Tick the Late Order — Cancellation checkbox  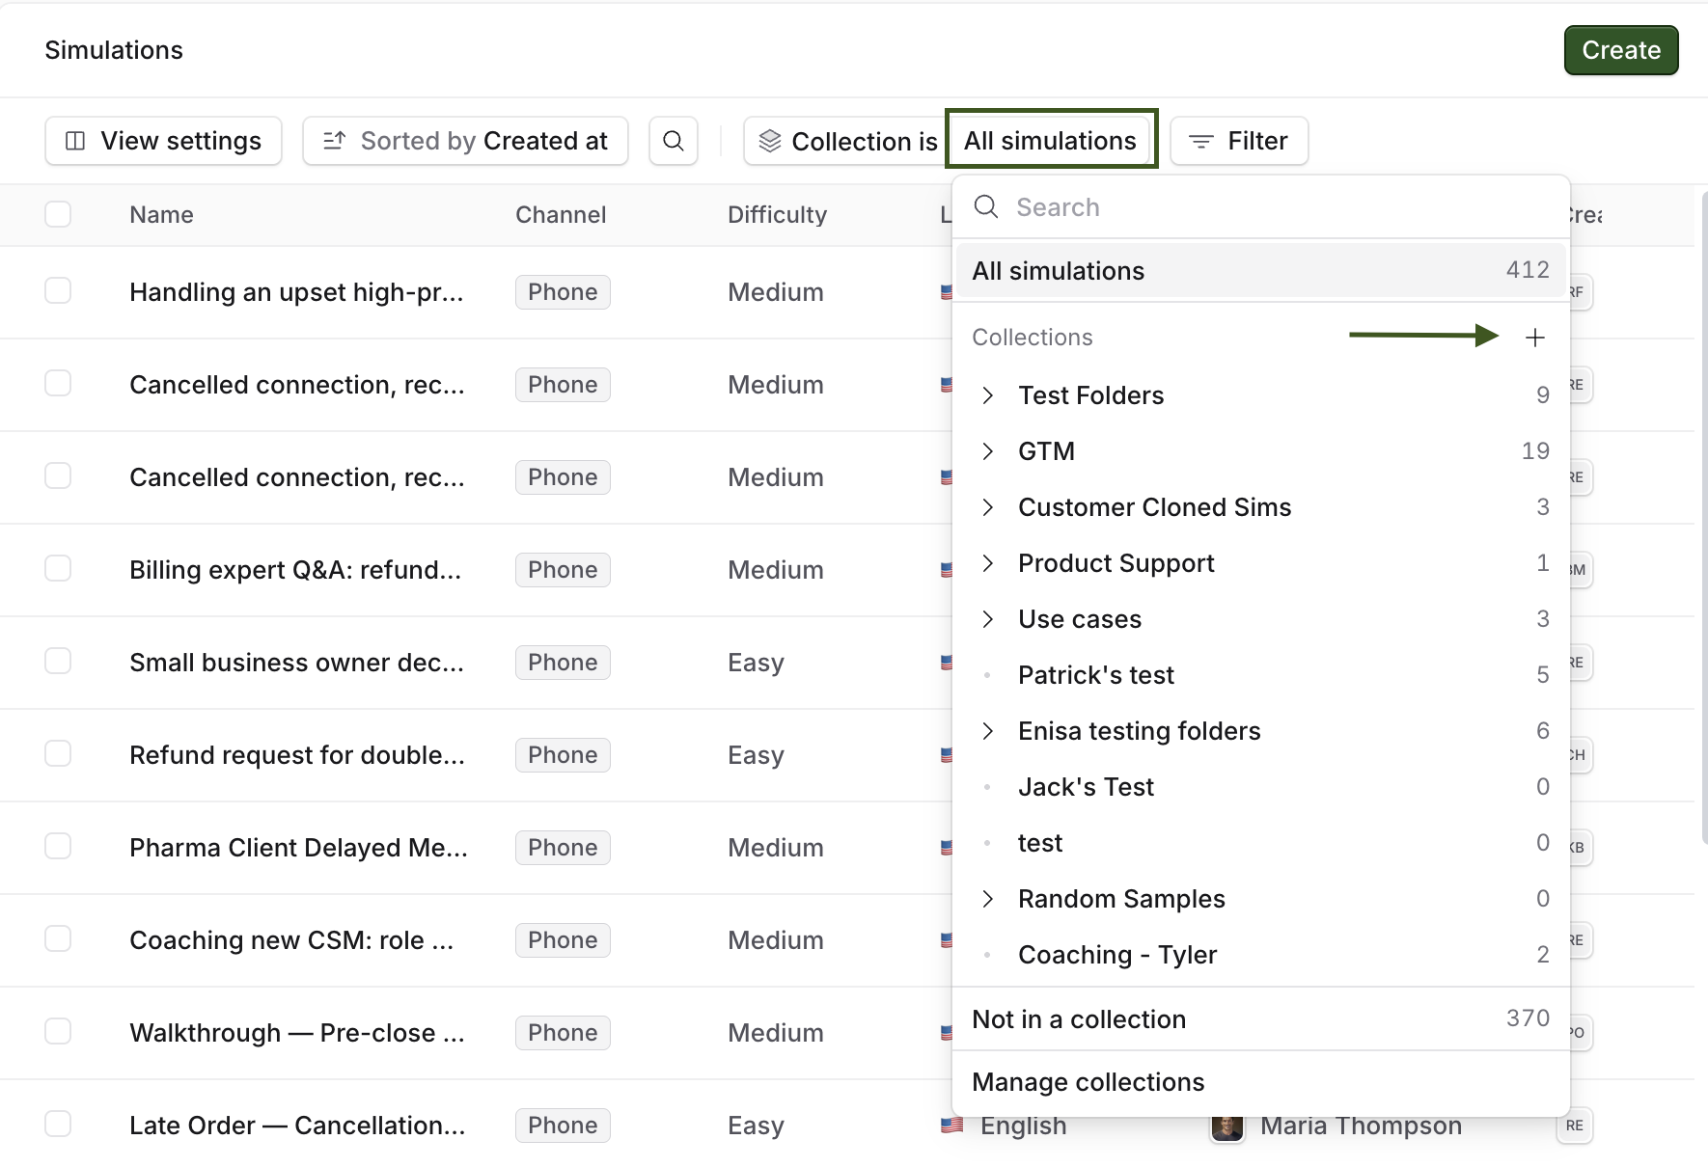pos(58,1125)
